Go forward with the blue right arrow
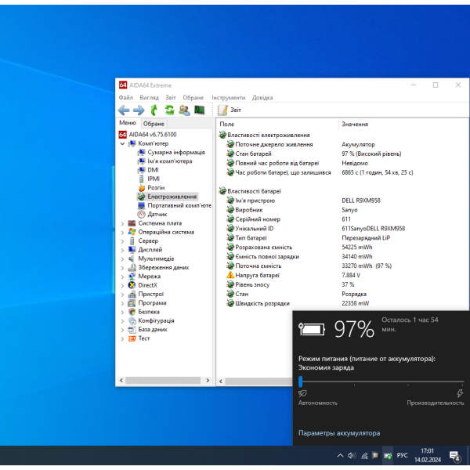 139,110
